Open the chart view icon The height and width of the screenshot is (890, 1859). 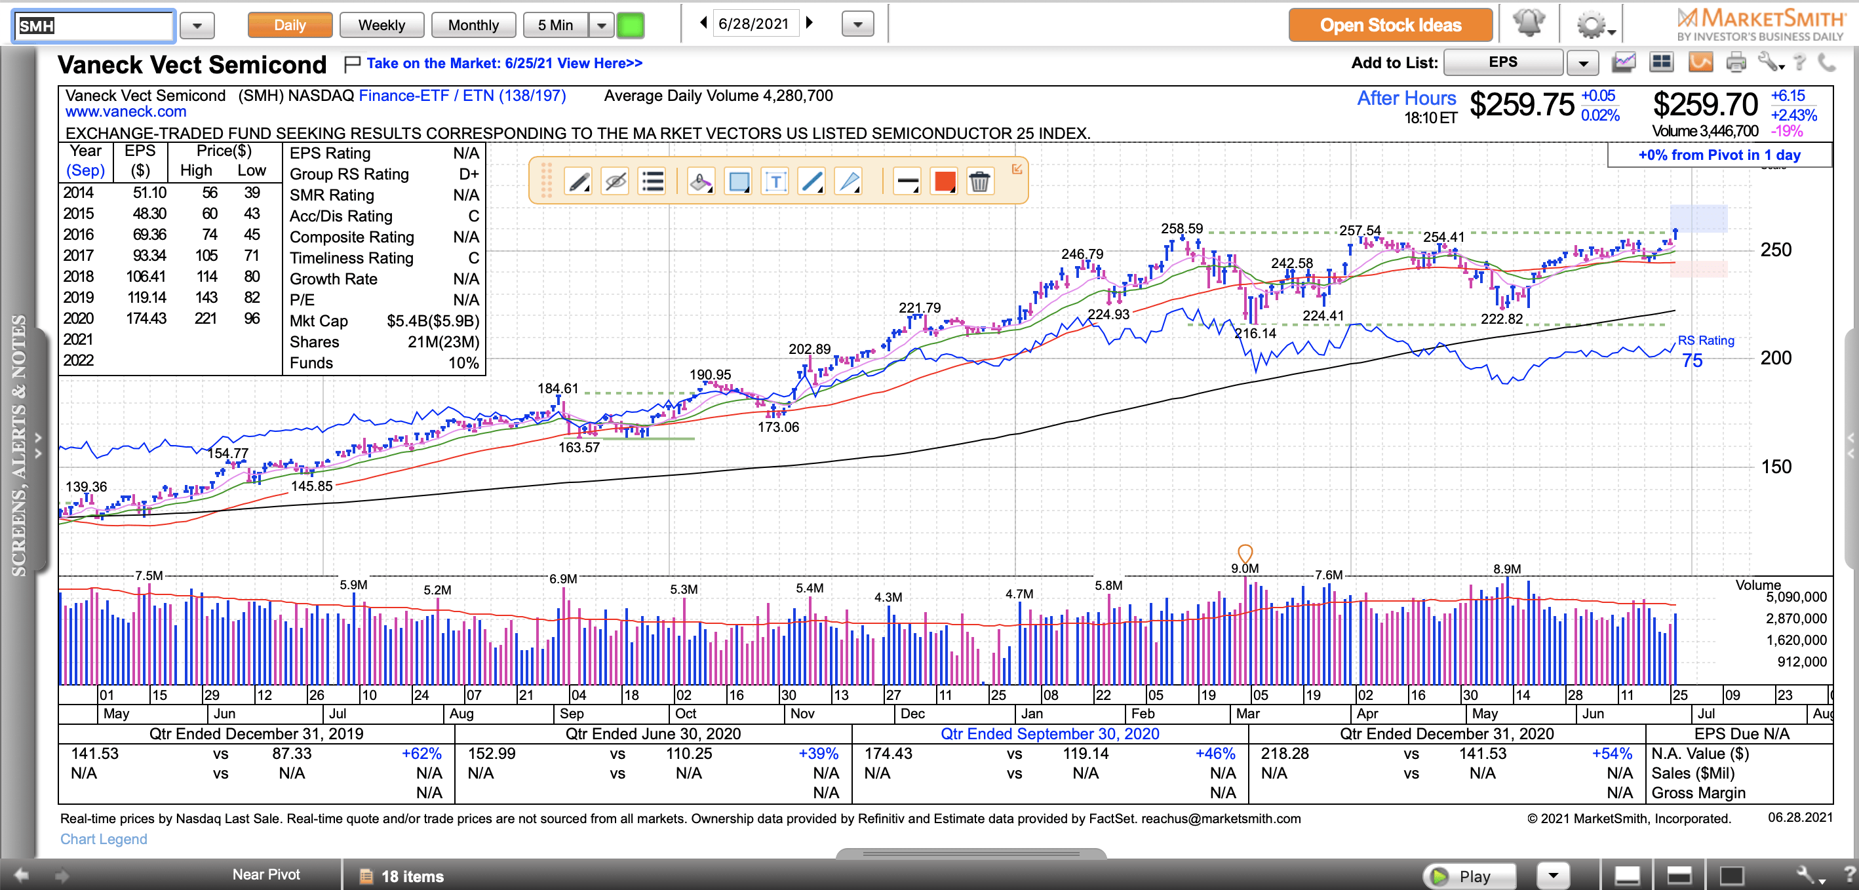[1623, 62]
